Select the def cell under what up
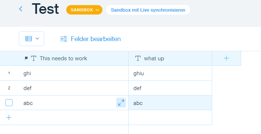The image size is (261, 134). (170, 88)
